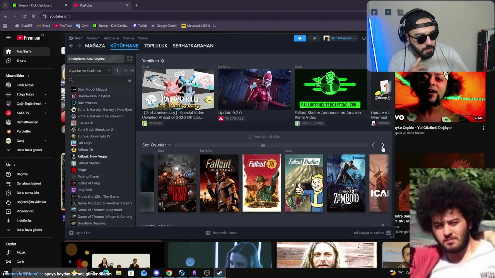The image size is (495, 278).
Task: Open the Arkadaşlar menu
Action: click(x=111, y=38)
